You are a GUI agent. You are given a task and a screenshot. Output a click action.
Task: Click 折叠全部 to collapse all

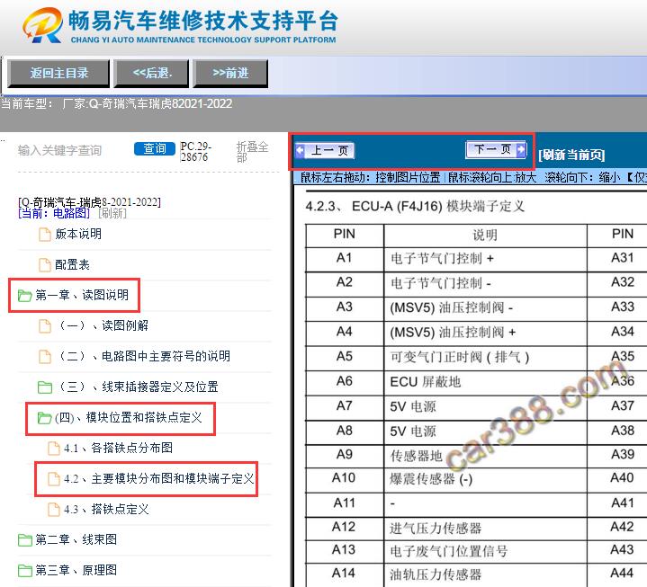[x=252, y=152]
